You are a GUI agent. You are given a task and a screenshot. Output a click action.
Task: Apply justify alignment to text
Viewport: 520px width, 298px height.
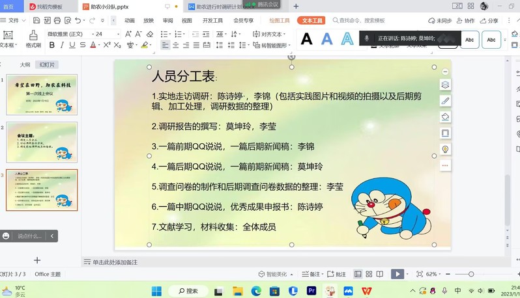pyautogui.click(x=196, y=45)
